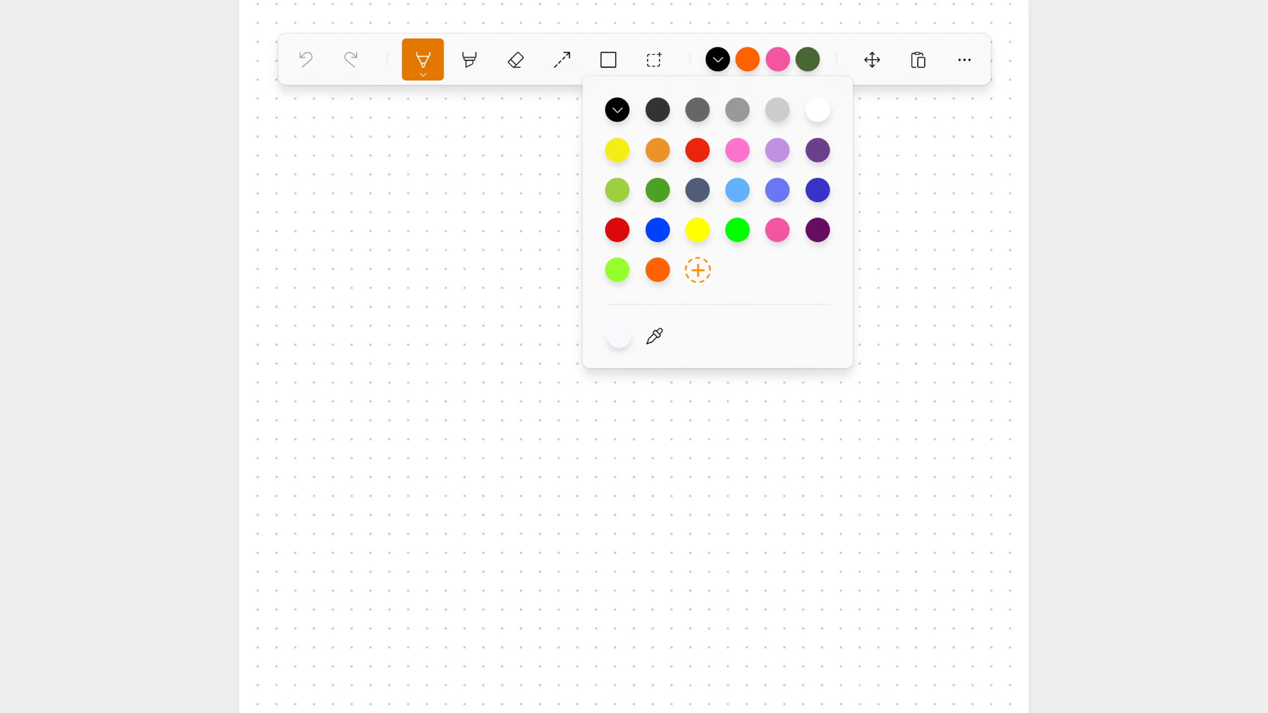Pick toolbar orange quick color
The image size is (1268, 713).
click(x=747, y=59)
